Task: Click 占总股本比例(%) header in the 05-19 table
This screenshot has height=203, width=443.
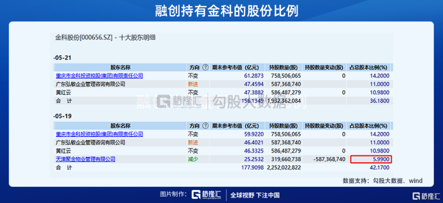Action: tap(368, 126)
